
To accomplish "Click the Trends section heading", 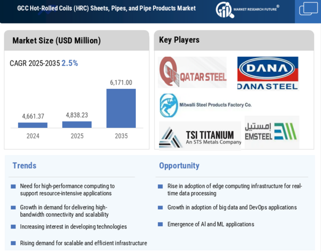I will 24,166.
